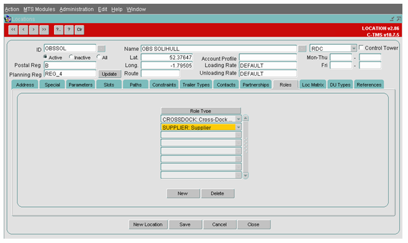Click the empty Account Profile field
The height and width of the screenshot is (243, 408).
(x=268, y=57)
